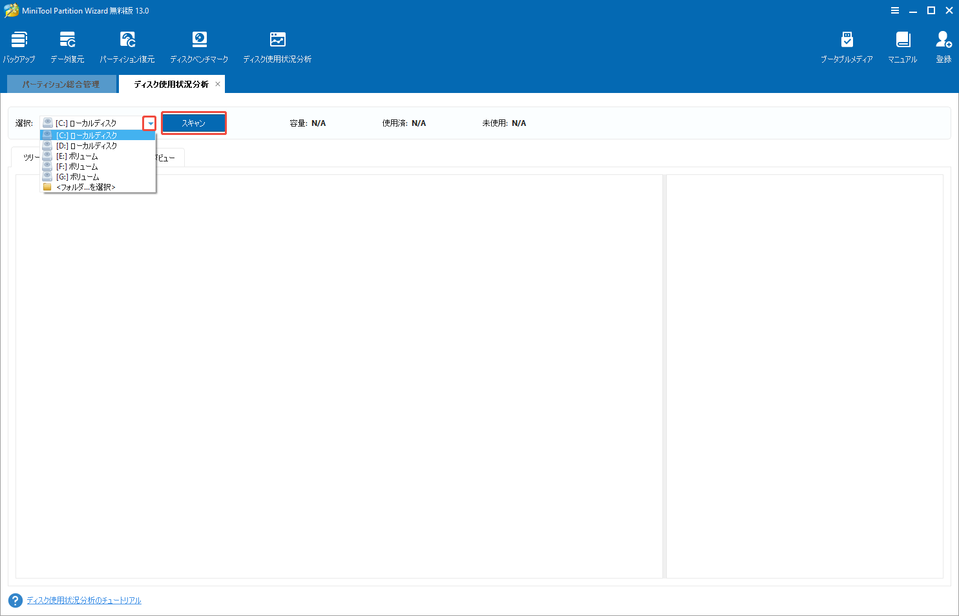
Task: Toggle the drive dropdown arrow
Action: pos(150,123)
